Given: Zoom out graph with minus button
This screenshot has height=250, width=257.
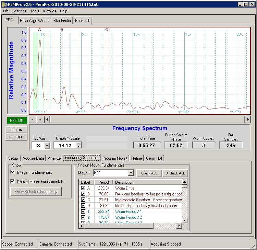Looking at the screenshot, I should coord(33,120).
